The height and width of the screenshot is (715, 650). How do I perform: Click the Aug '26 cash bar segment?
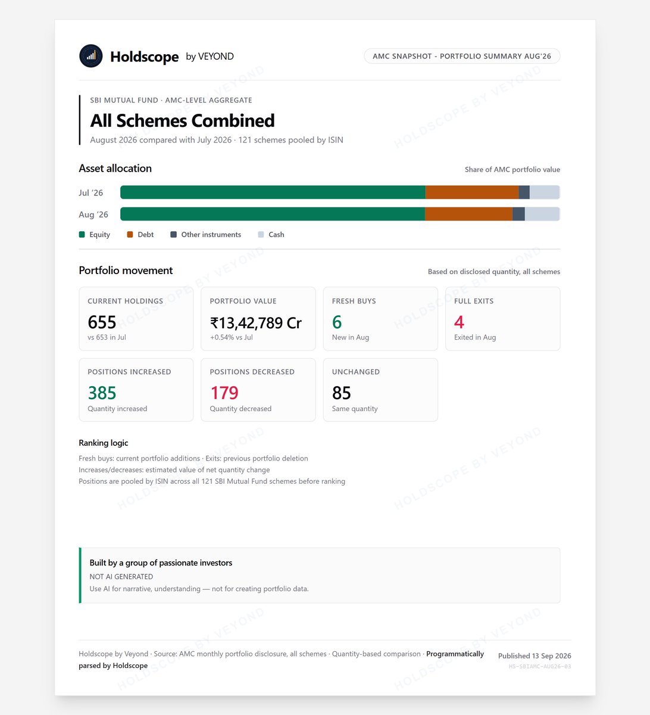point(542,214)
